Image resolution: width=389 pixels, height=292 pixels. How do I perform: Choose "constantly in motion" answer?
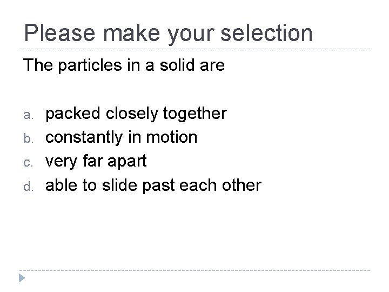click(x=121, y=137)
